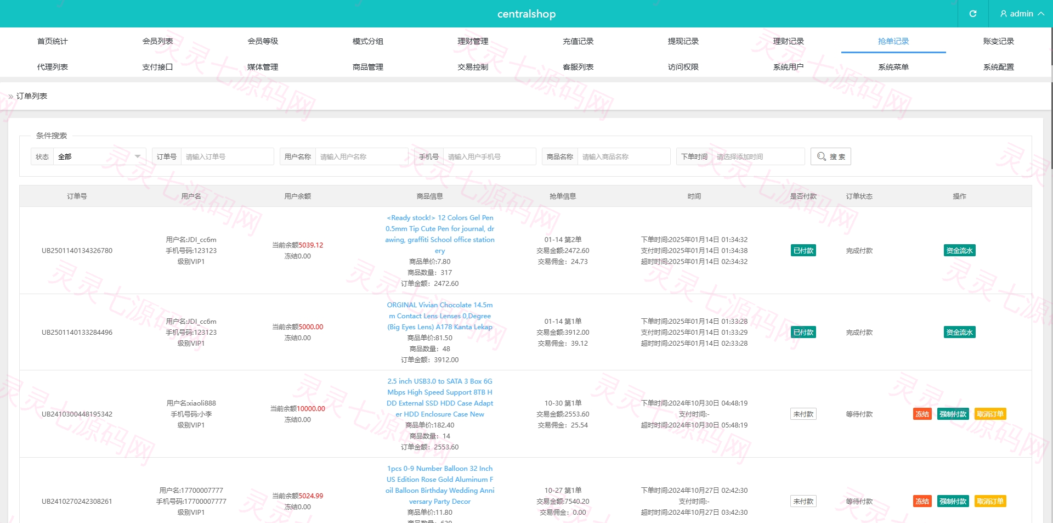Open 商品管理 menu
Image resolution: width=1053 pixels, height=523 pixels.
tap(368, 67)
